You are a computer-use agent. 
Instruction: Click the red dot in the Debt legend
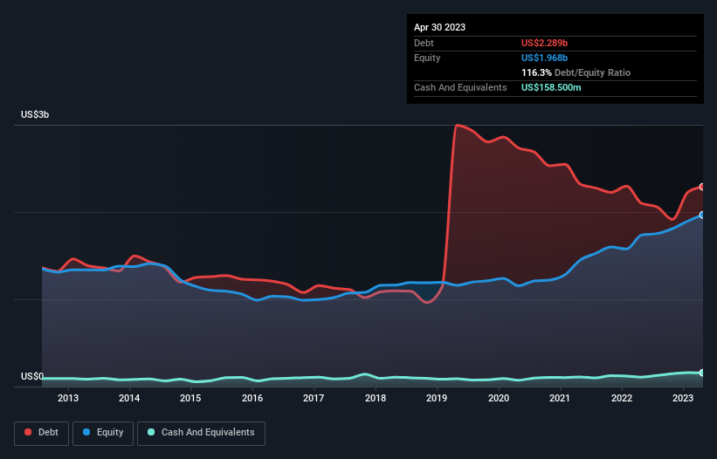[28, 432]
